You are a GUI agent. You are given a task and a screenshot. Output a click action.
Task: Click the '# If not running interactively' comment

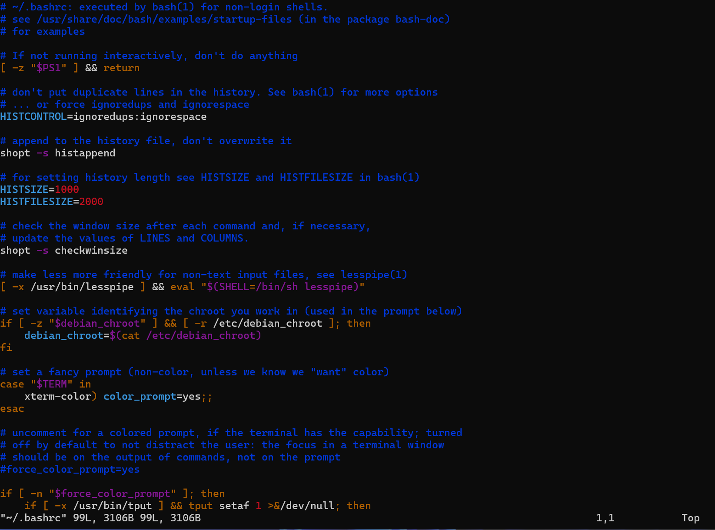(x=149, y=56)
